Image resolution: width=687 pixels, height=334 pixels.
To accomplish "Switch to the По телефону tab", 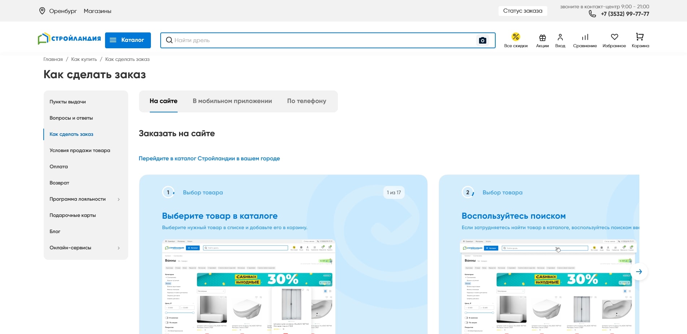I will [306, 101].
